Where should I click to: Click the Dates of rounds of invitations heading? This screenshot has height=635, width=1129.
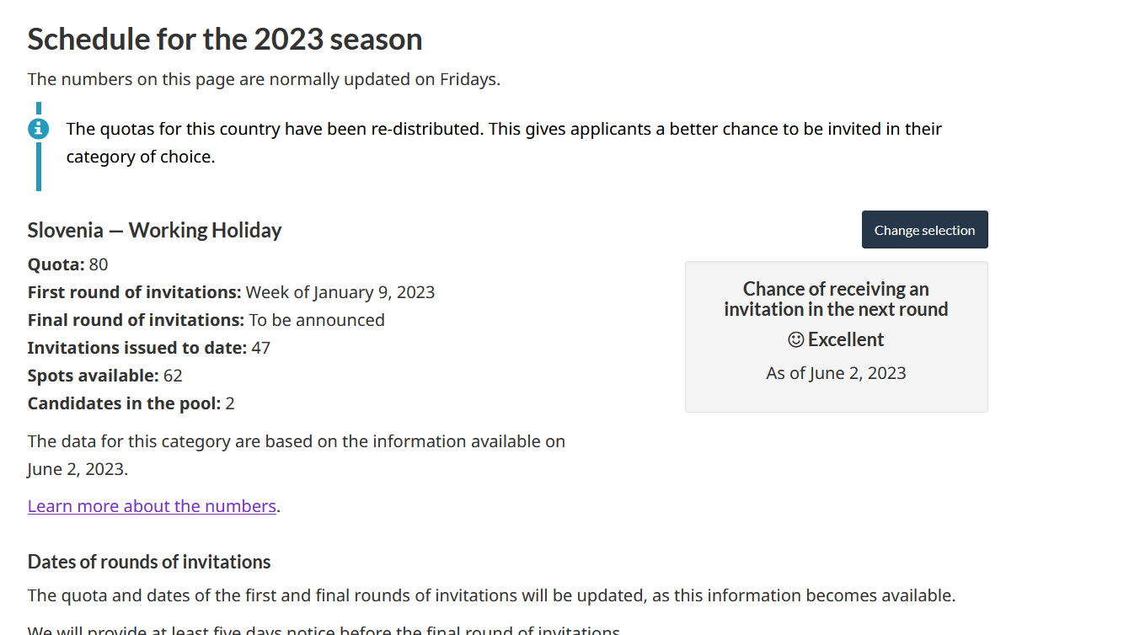149,562
